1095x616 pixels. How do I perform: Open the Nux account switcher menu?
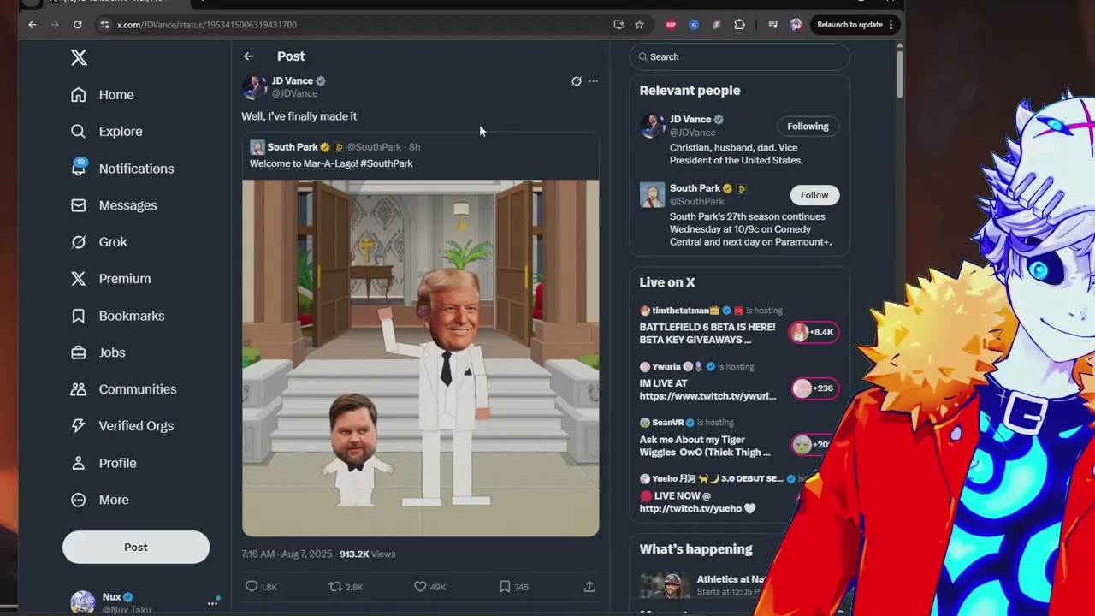tap(212, 602)
